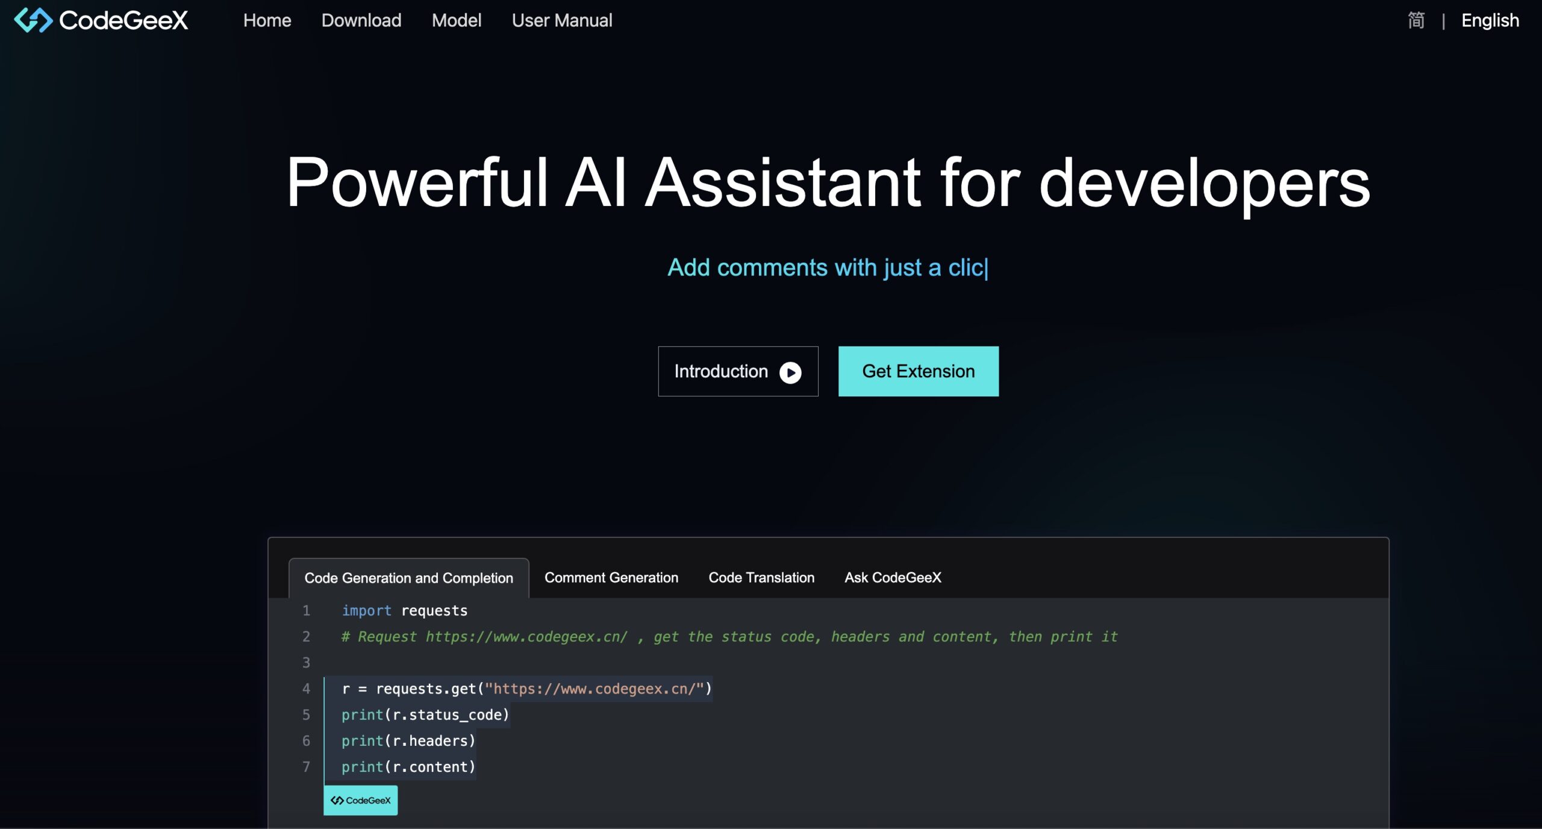Click the Introduction button
1542x829 pixels.
coord(737,371)
